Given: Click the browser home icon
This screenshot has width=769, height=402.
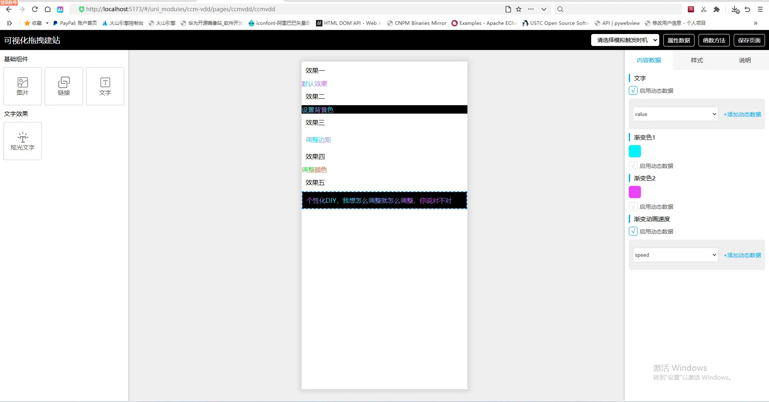Looking at the screenshot, I should pos(48,9).
